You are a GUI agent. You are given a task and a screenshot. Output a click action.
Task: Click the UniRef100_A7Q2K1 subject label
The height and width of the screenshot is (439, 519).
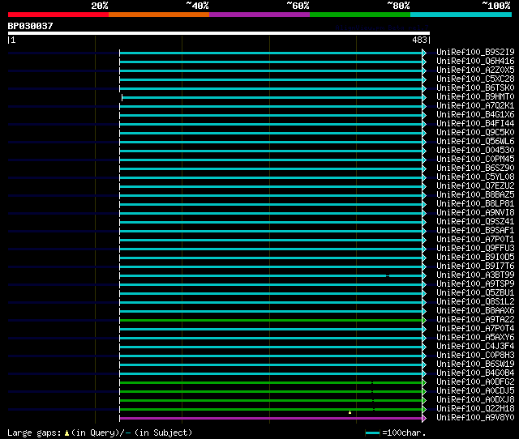(x=475, y=106)
